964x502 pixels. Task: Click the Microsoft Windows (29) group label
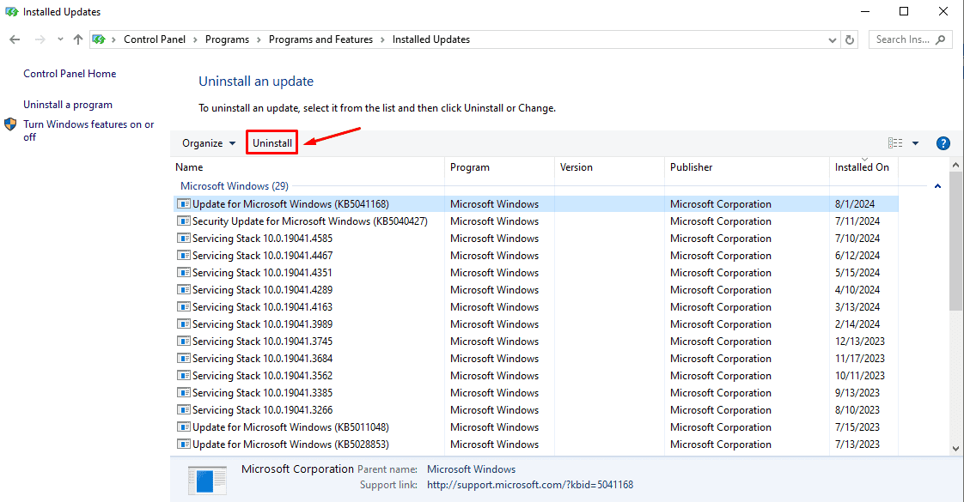[235, 186]
